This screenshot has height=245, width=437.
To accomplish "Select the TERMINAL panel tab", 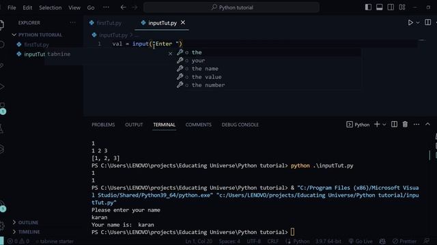I will coord(164,125).
